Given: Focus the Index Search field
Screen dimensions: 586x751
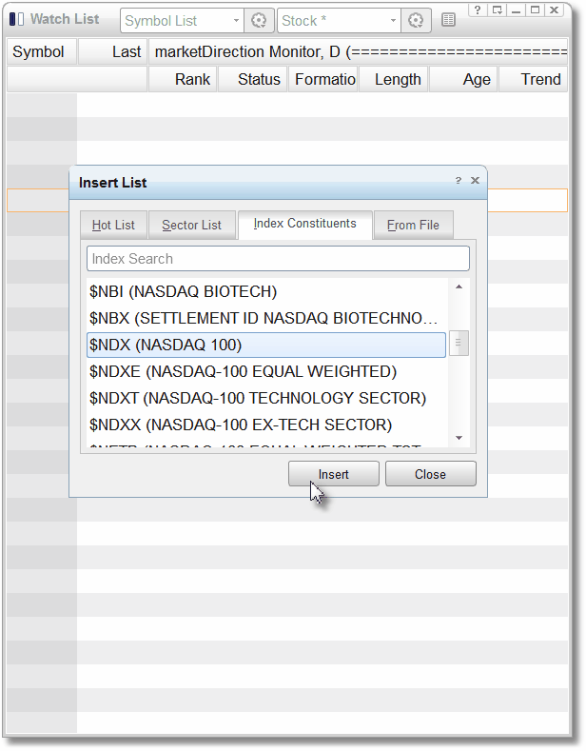Looking at the screenshot, I should 278,259.
